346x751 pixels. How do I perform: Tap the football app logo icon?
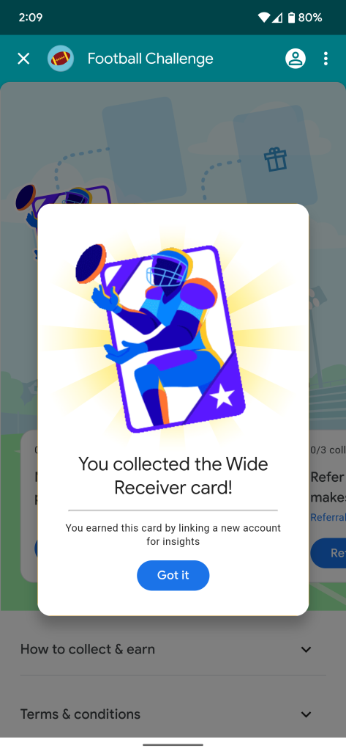click(x=61, y=59)
